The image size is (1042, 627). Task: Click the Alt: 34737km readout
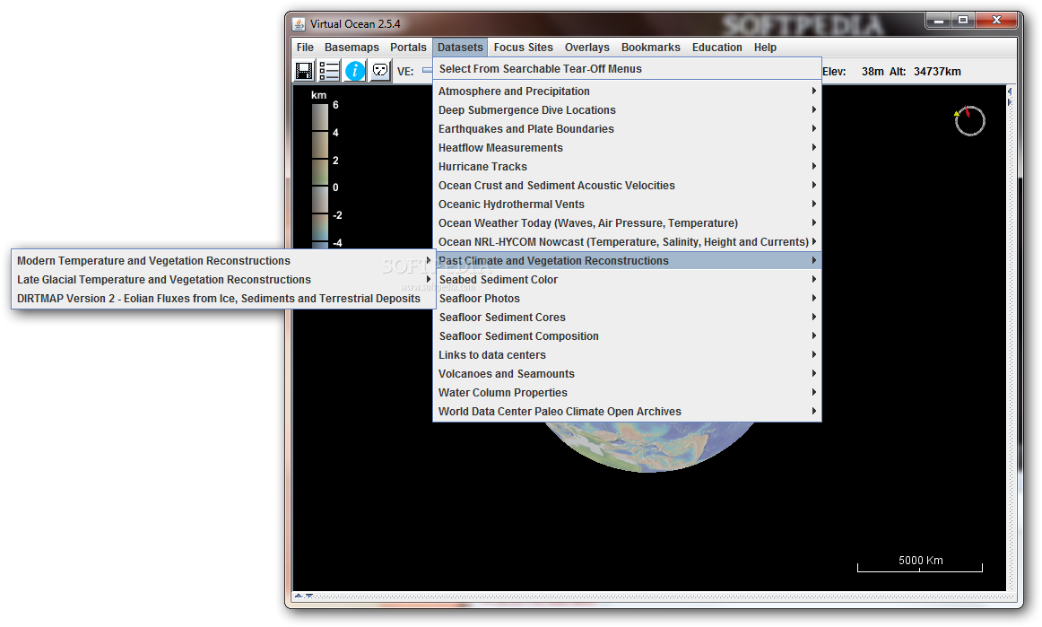pos(925,71)
